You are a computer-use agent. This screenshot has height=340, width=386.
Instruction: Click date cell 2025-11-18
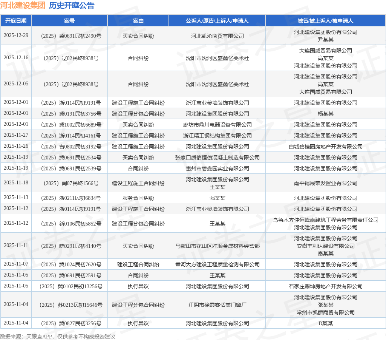(x=16, y=182)
